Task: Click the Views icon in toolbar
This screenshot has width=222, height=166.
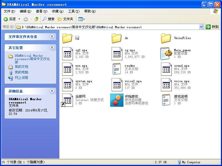Action: [80, 19]
